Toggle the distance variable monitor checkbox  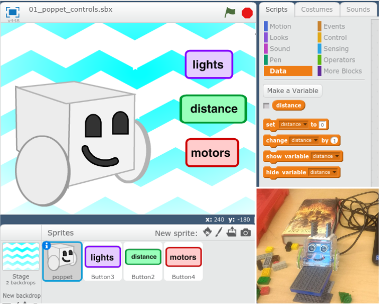pos(267,105)
